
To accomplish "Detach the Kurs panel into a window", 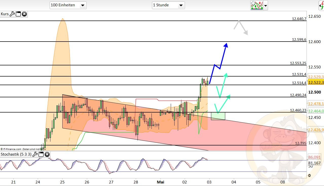I will point(18,14).
